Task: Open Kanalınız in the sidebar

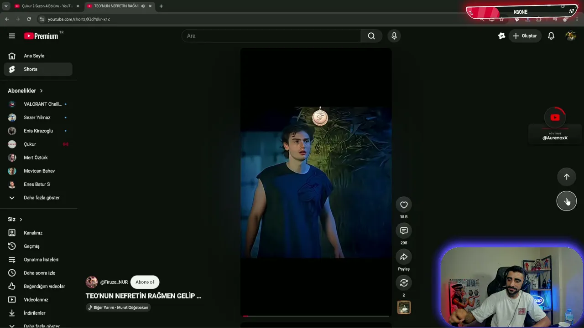Action: pos(38,233)
